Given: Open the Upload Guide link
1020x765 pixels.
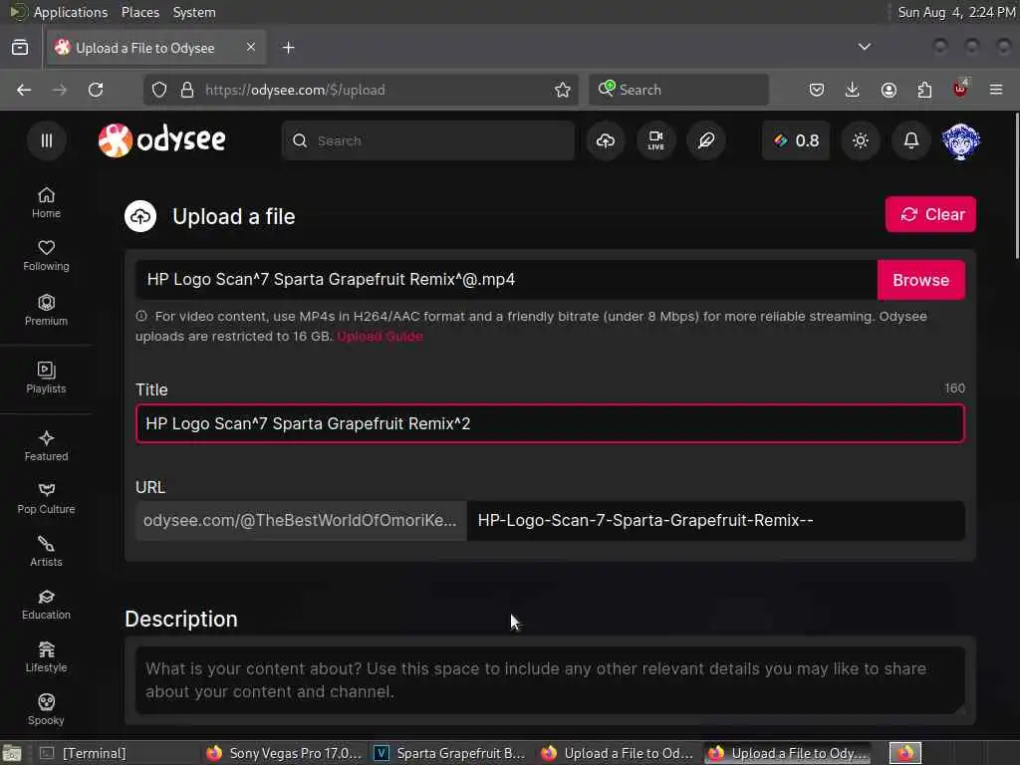Looking at the screenshot, I should [x=380, y=337].
